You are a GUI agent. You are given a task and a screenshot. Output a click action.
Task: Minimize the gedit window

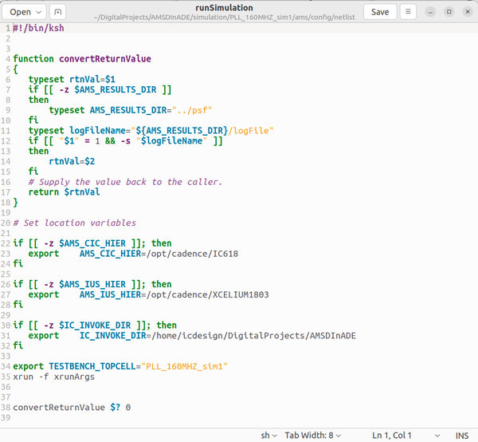432,12
